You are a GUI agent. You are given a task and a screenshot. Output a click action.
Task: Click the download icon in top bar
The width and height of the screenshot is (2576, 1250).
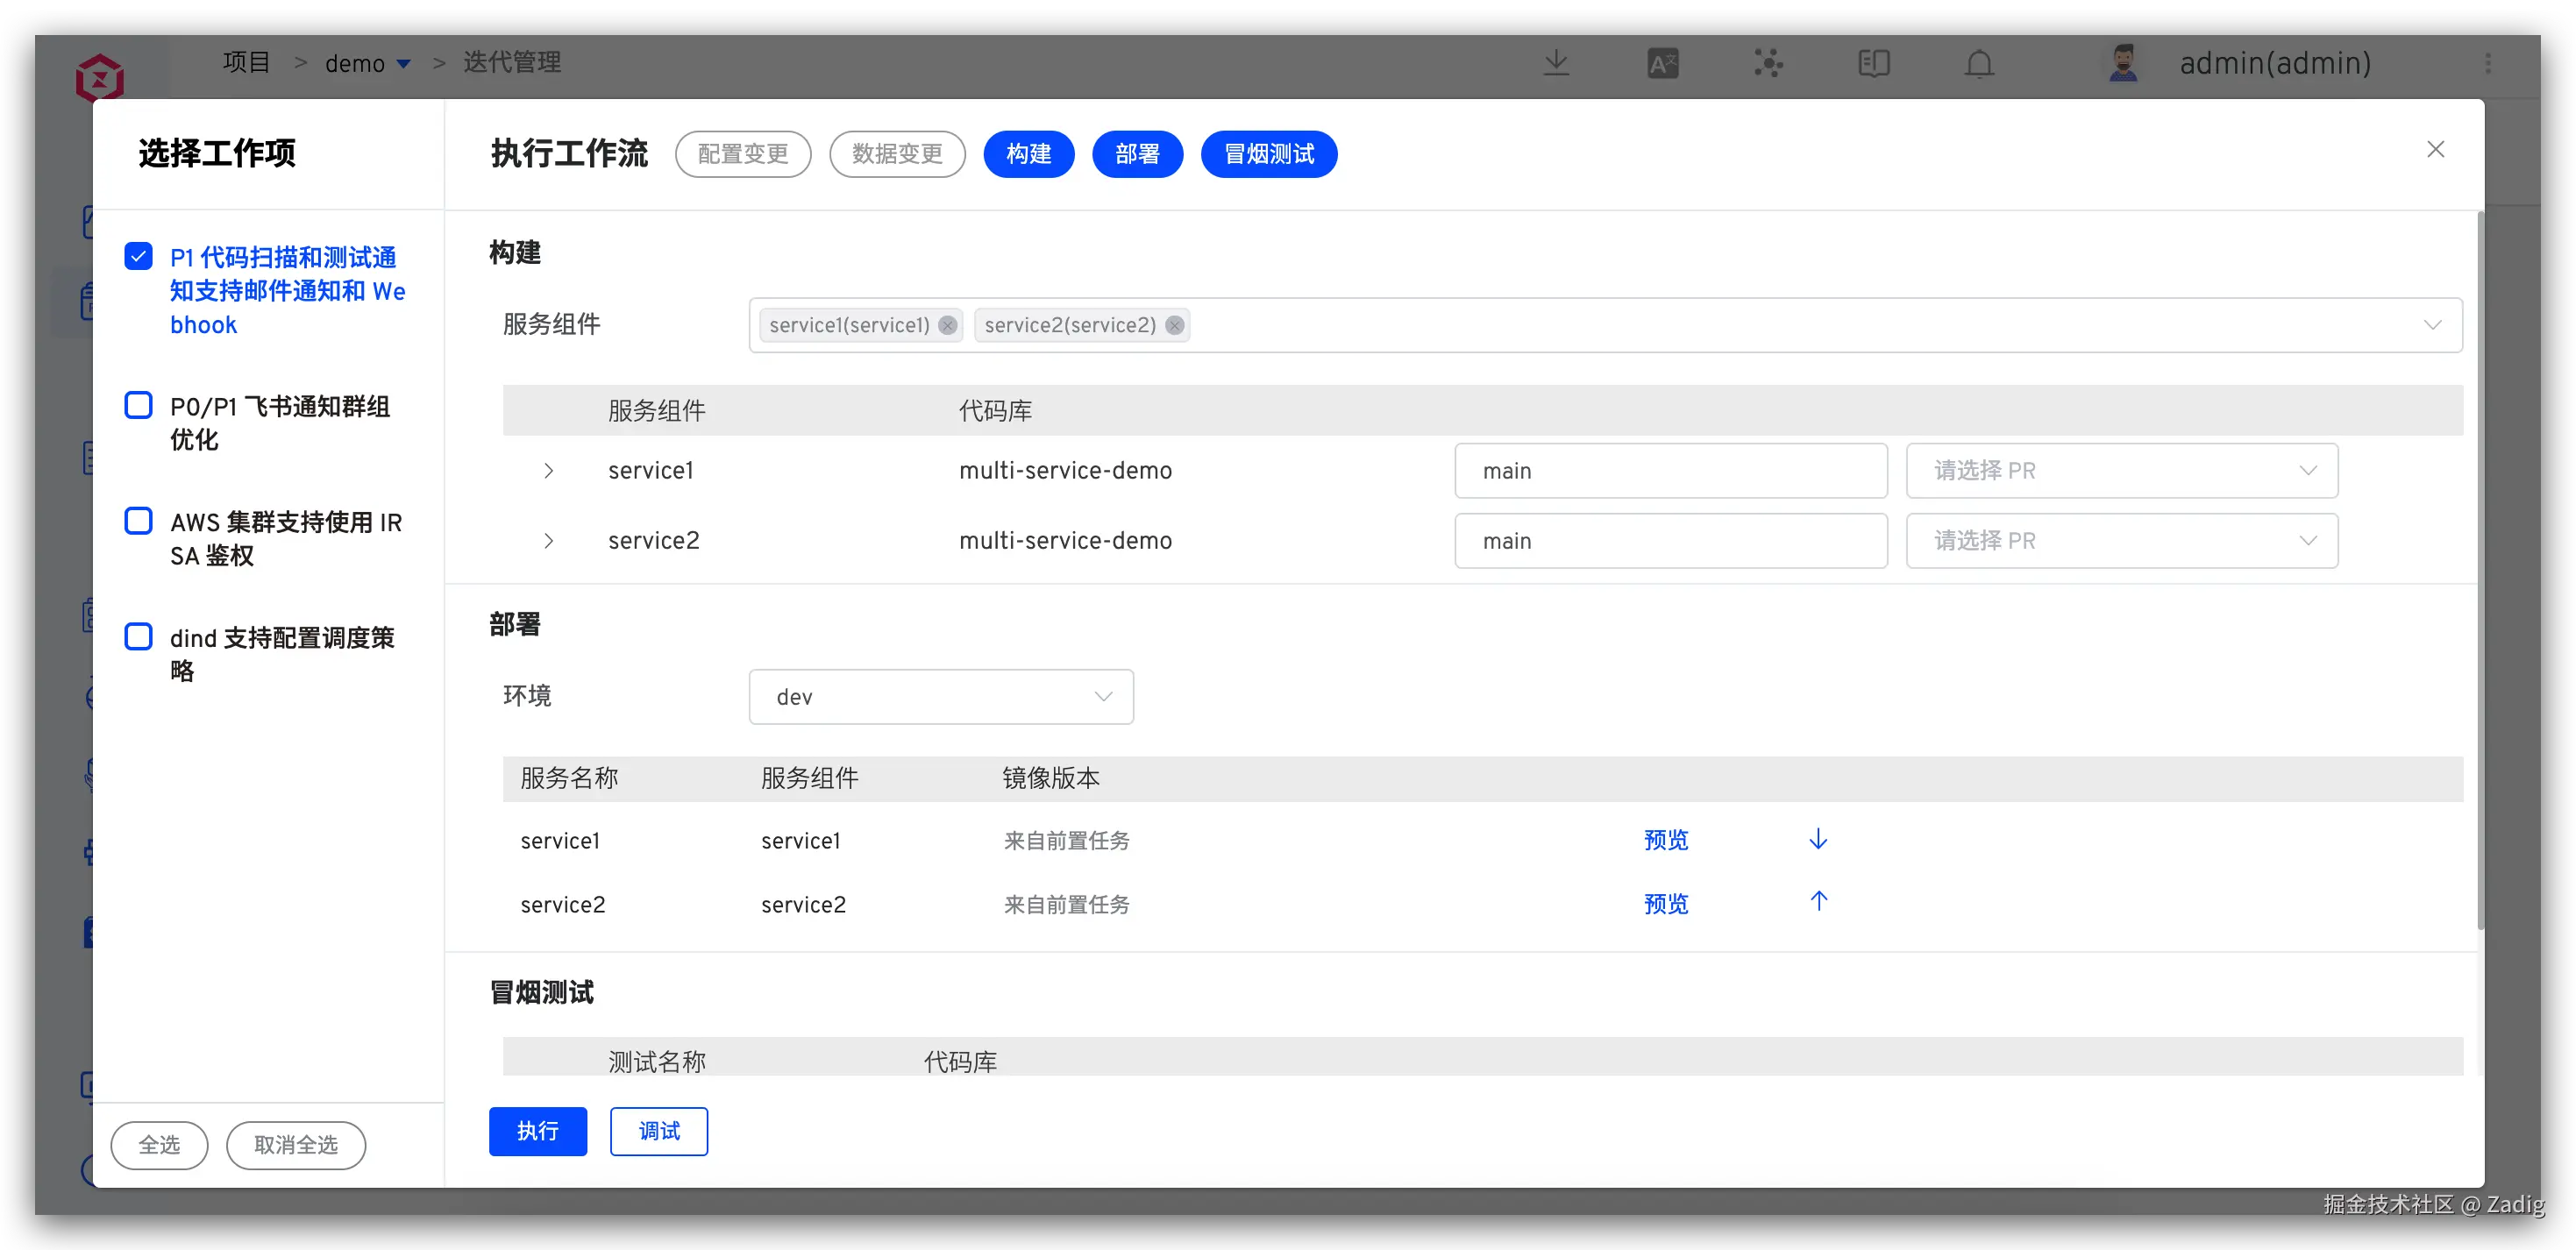tap(1556, 63)
